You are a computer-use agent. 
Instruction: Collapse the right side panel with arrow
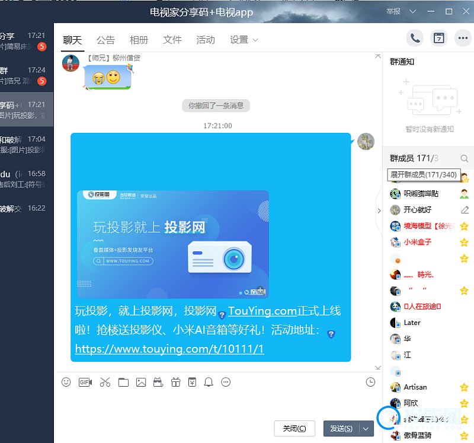coord(379,211)
